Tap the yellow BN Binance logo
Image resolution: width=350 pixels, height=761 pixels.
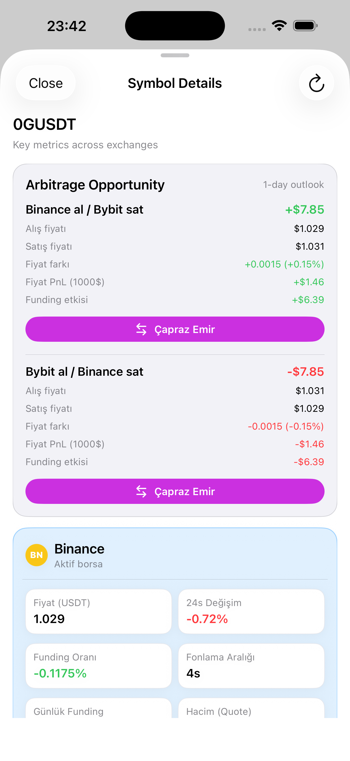point(37,555)
